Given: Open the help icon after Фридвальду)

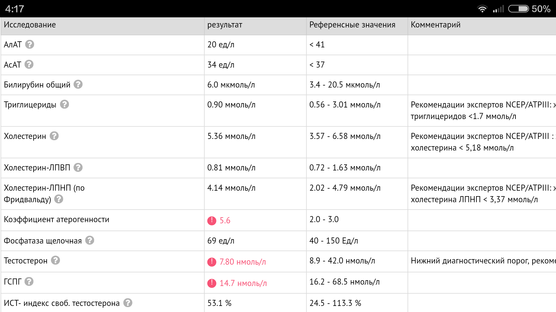Looking at the screenshot, I should pyautogui.click(x=58, y=199).
